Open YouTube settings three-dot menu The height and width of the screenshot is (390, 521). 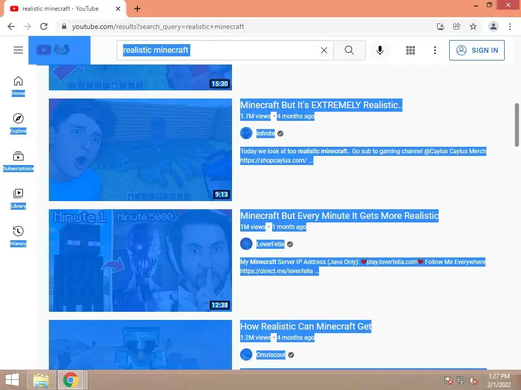(435, 50)
